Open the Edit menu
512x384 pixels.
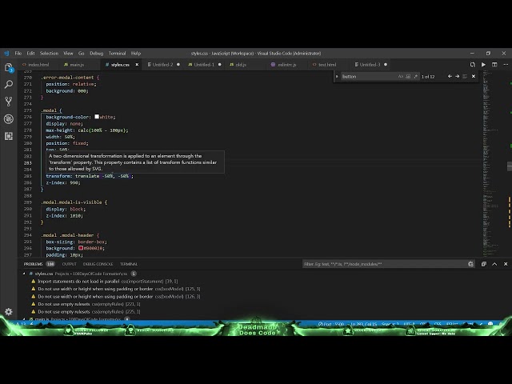pyautogui.click(x=30, y=54)
